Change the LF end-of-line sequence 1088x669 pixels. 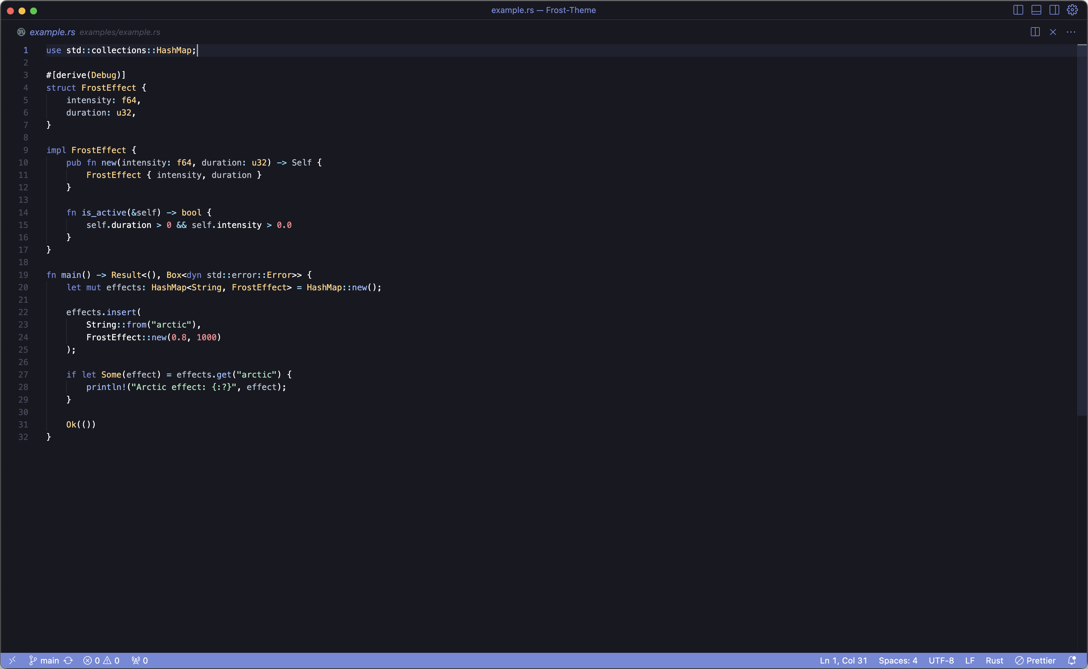970,660
